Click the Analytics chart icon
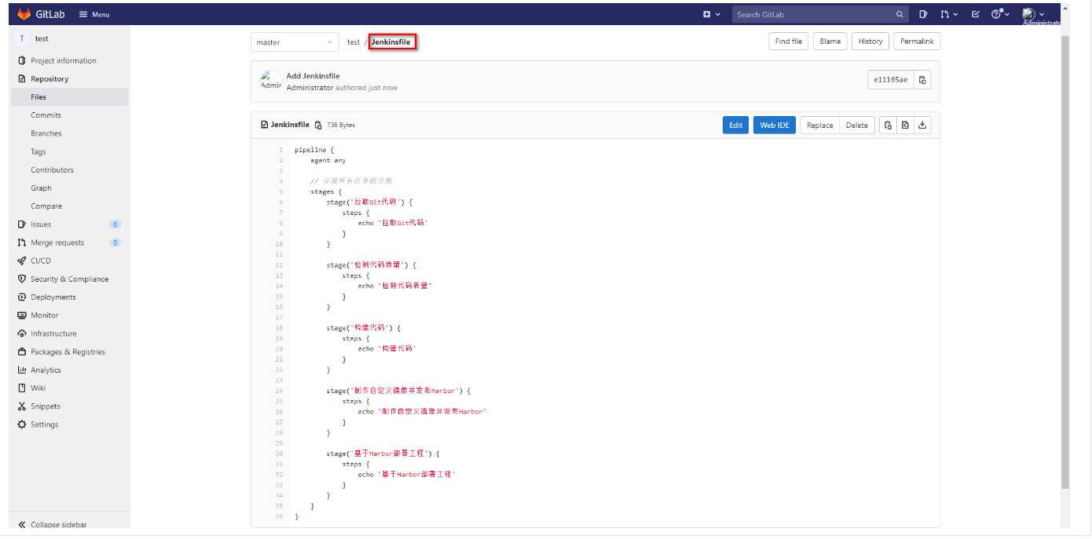The image size is (1092, 539). (22, 370)
